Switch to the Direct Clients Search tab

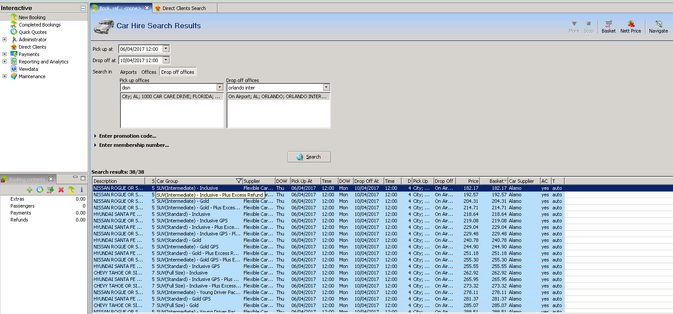click(x=184, y=8)
